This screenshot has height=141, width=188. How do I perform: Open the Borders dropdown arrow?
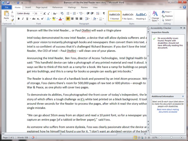coord(103,19)
